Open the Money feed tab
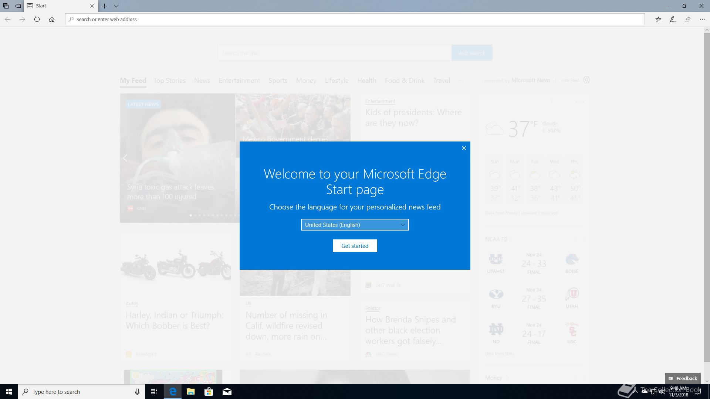This screenshot has height=399, width=710. (306, 81)
